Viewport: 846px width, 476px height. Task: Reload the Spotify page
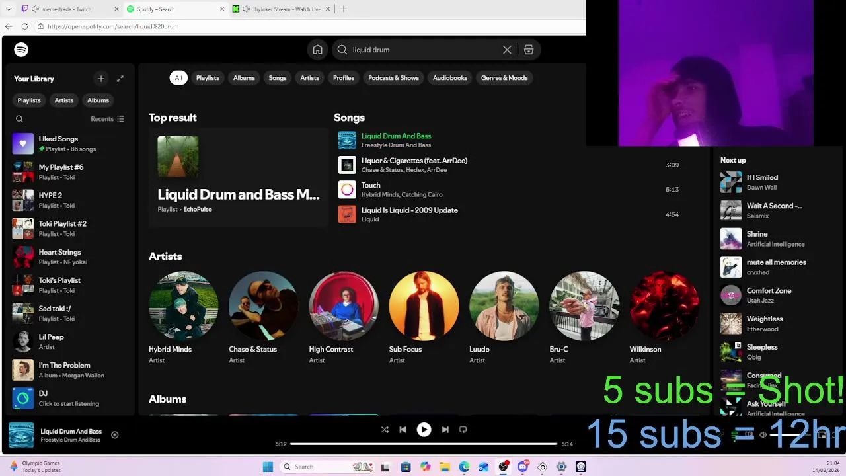(x=24, y=26)
